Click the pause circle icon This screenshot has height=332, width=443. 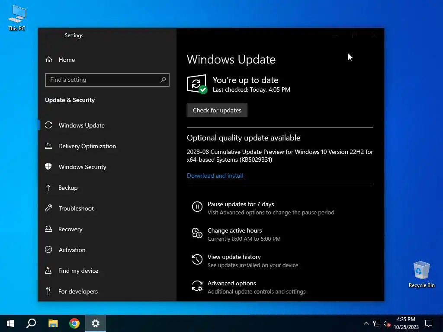197,207
